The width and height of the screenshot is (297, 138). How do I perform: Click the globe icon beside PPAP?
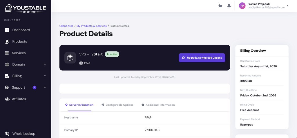81,63
